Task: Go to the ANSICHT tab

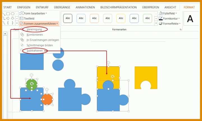Action: (170, 7)
